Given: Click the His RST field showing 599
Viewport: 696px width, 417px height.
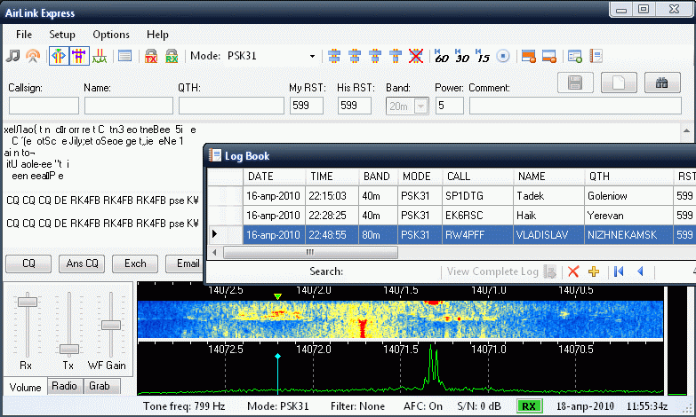Looking at the screenshot, I should [354, 106].
